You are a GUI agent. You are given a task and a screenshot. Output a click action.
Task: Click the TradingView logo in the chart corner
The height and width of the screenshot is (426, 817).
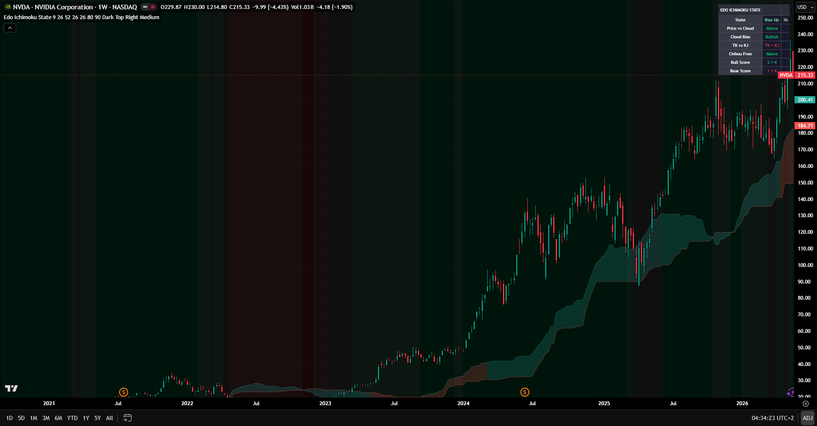(x=11, y=388)
